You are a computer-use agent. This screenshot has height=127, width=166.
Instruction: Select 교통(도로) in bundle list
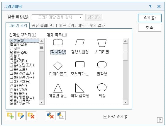point(24,69)
